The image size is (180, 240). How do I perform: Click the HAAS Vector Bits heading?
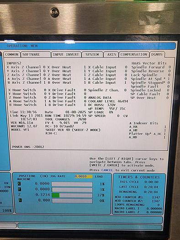point(149,63)
